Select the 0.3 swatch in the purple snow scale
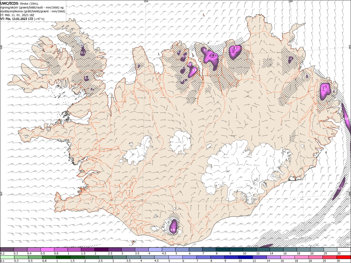Viewport: 351px width, 263px height. [20, 250]
